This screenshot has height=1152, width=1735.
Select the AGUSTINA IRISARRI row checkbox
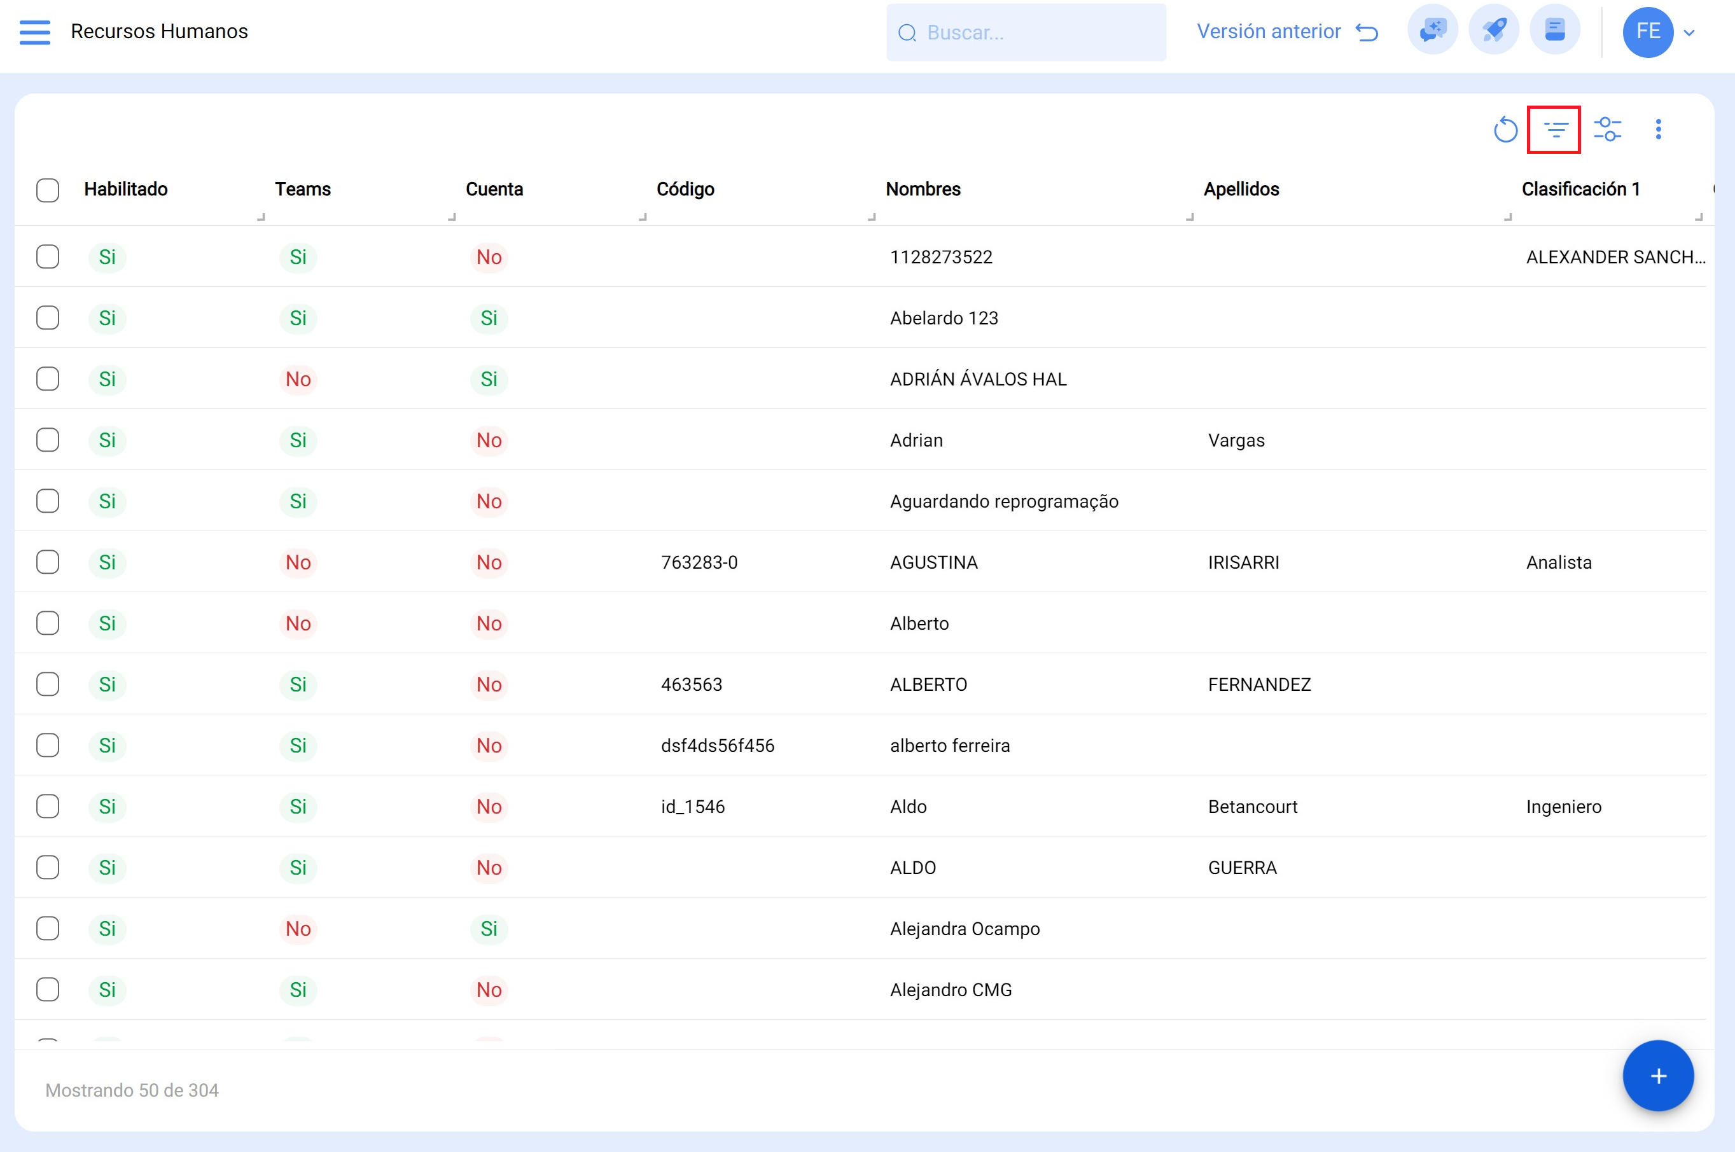point(48,562)
